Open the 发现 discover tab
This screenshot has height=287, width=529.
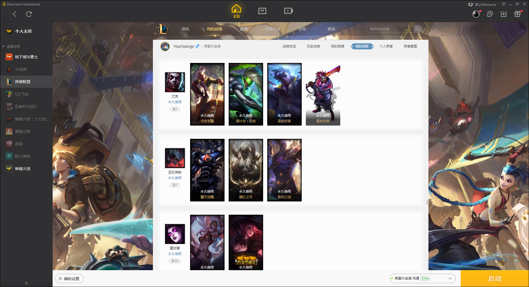(302, 29)
